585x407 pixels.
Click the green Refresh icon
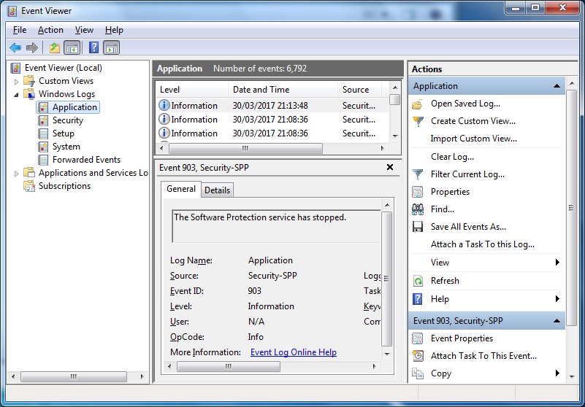(418, 281)
